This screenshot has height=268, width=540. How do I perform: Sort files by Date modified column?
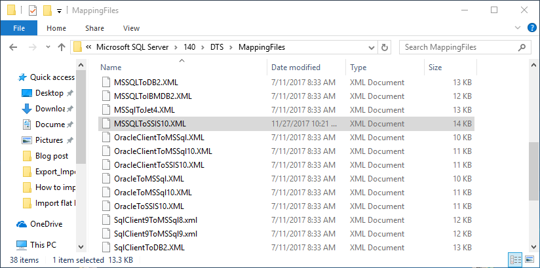pyautogui.click(x=296, y=67)
